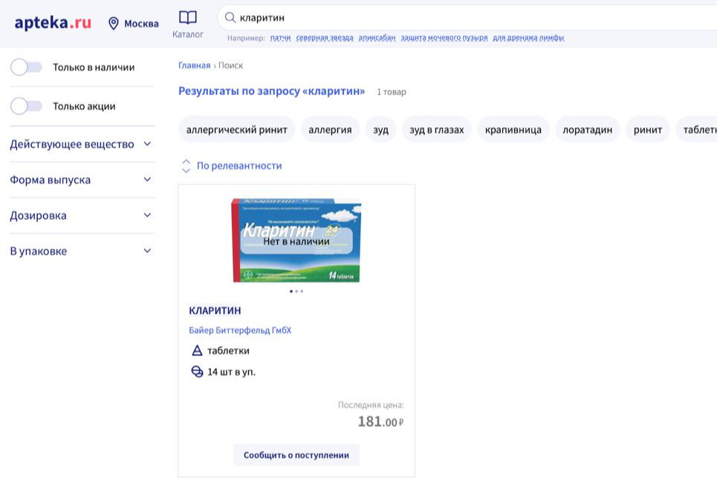Click the таблетки form text
Screen dimensions: 717x478
pyautogui.click(x=228, y=351)
